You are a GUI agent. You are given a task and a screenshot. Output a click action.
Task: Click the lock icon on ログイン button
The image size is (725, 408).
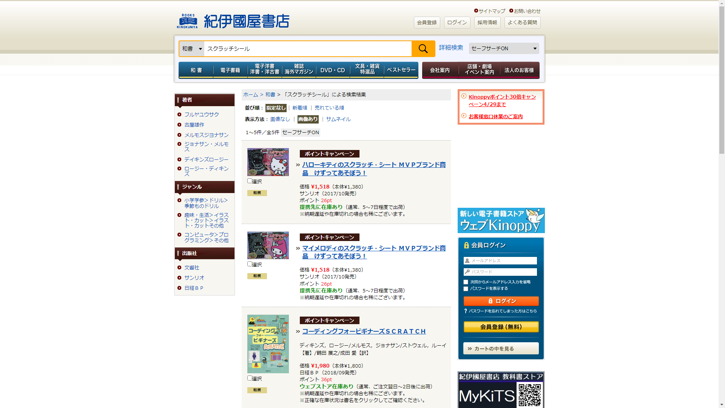490,301
